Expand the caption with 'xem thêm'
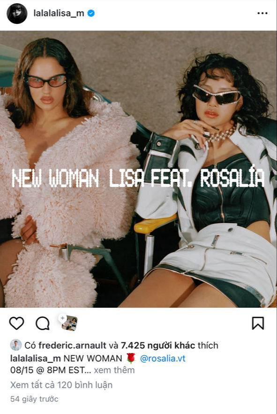 114,370
